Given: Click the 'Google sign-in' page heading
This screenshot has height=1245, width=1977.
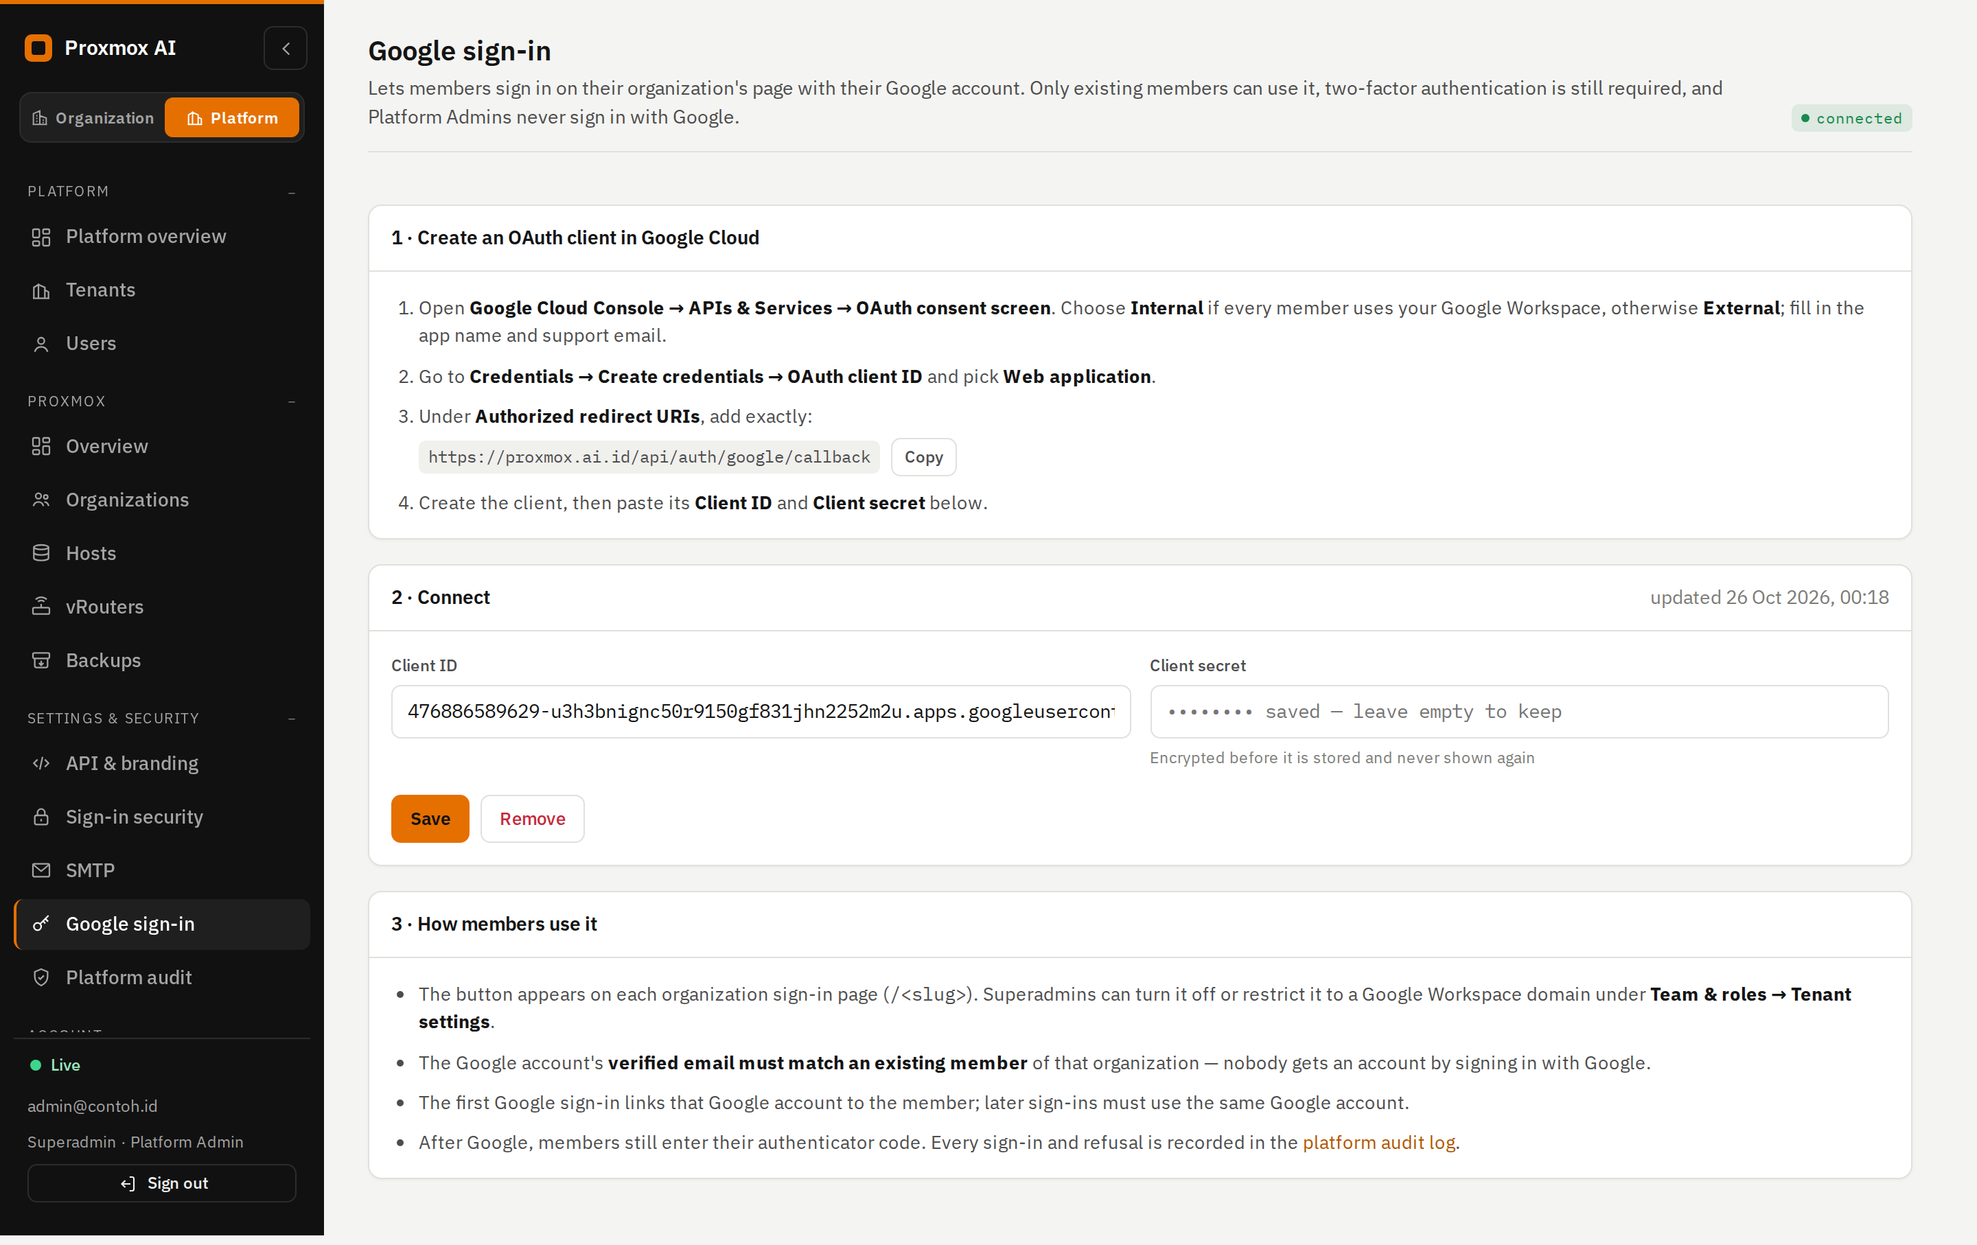Looking at the screenshot, I should [x=460, y=51].
